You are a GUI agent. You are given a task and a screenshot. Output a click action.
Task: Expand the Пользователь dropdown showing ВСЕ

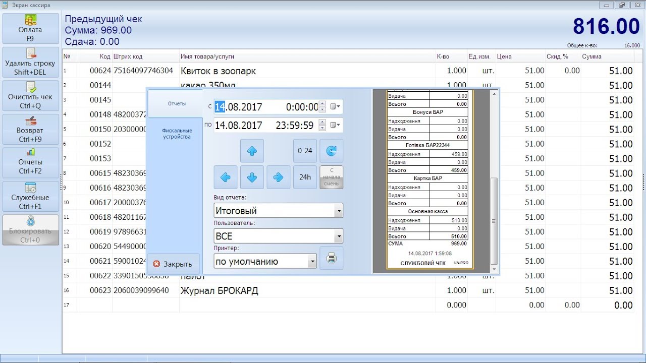339,236
